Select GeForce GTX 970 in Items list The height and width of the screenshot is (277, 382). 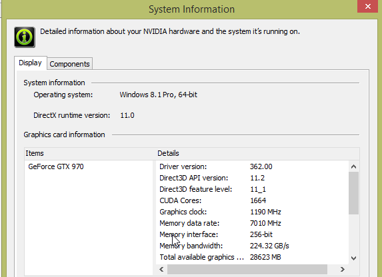[x=56, y=166]
